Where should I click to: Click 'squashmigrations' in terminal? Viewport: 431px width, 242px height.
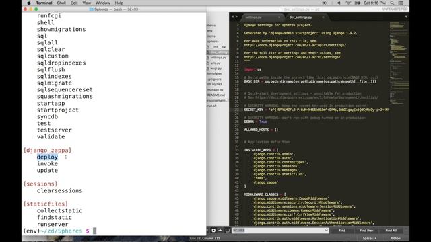[x=65, y=97]
